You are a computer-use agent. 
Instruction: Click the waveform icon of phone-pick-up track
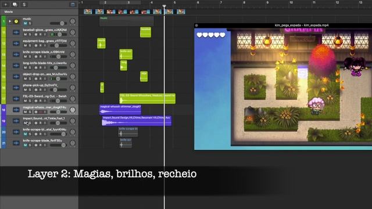16,88
